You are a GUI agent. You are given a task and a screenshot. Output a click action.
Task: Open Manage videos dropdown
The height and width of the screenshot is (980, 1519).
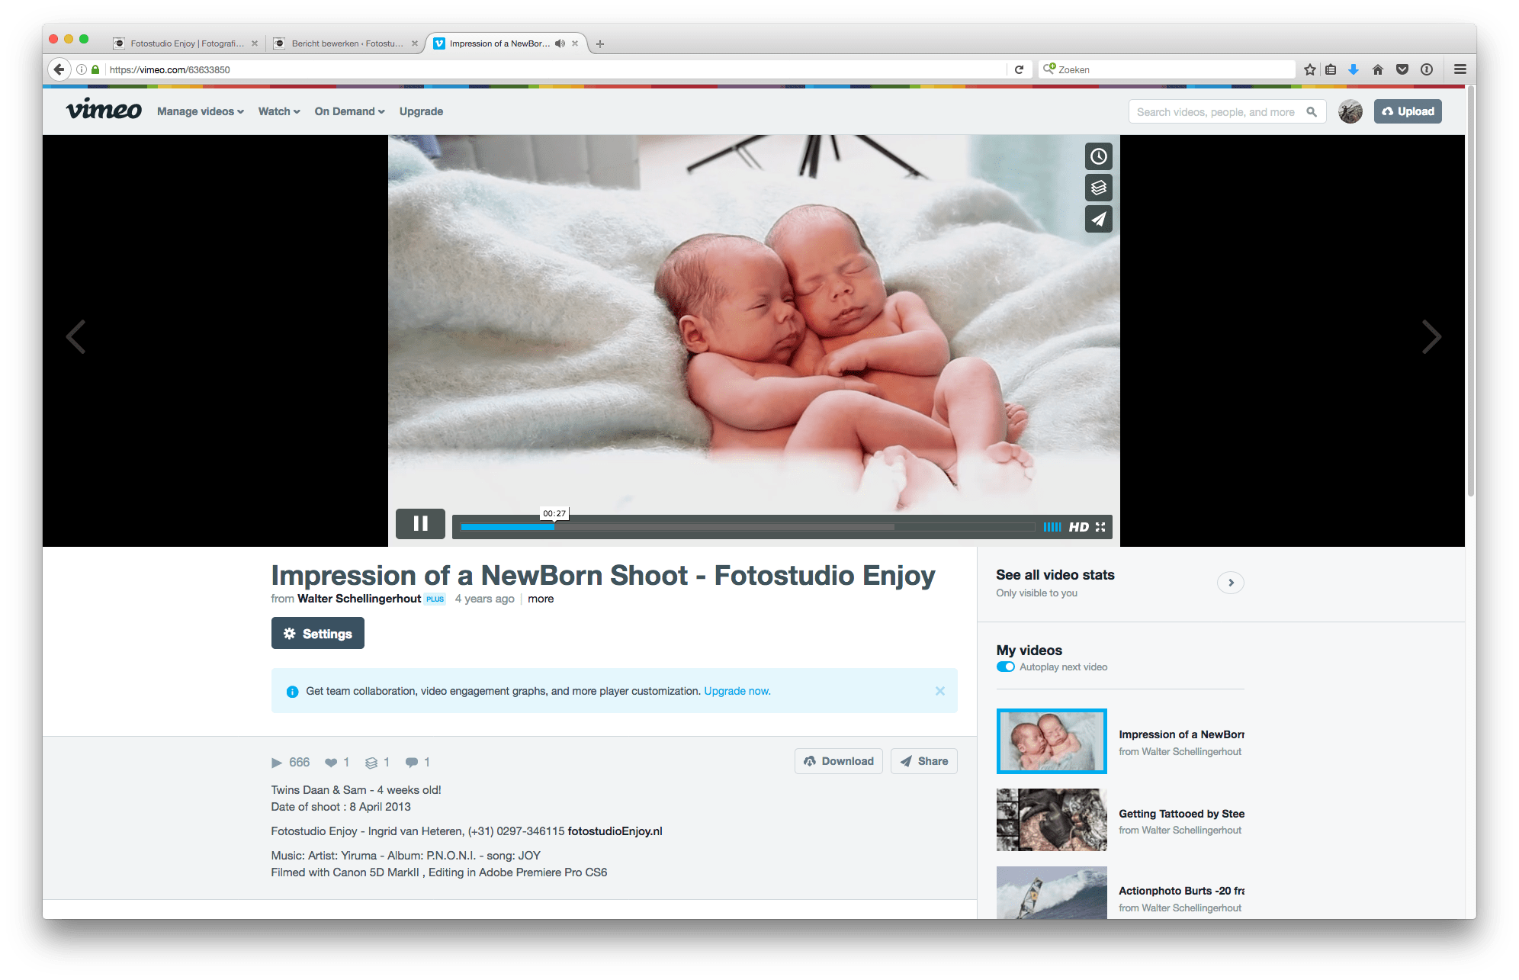pyautogui.click(x=201, y=111)
